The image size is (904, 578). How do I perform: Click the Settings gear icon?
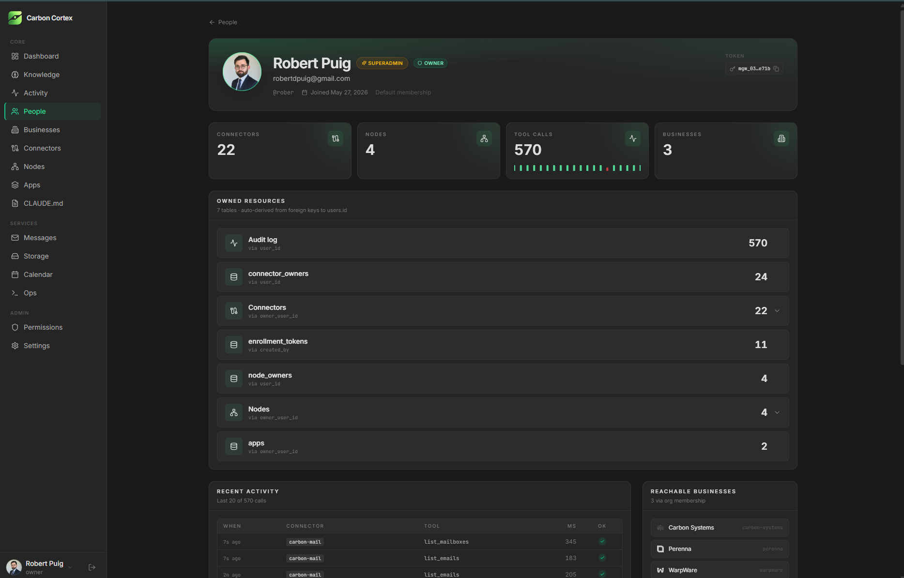click(x=15, y=346)
